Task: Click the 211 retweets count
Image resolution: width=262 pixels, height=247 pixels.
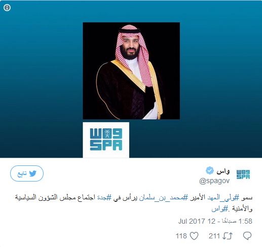Action: click(x=214, y=236)
